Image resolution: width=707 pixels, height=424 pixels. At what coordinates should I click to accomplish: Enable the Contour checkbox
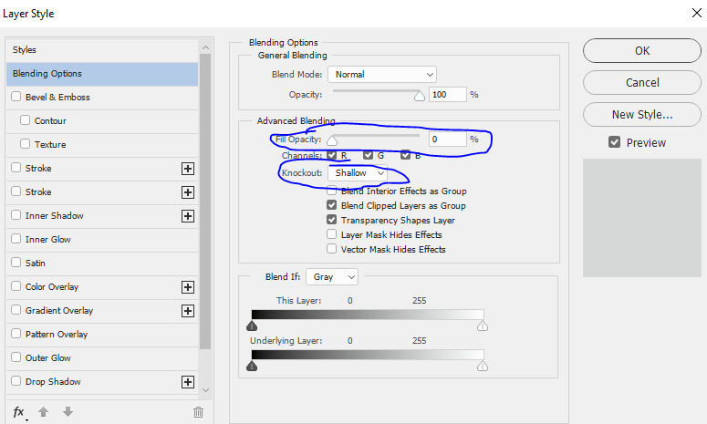click(26, 119)
